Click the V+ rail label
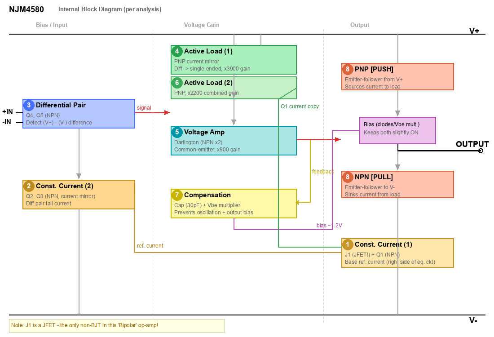 pyautogui.click(x=474, y=31)
